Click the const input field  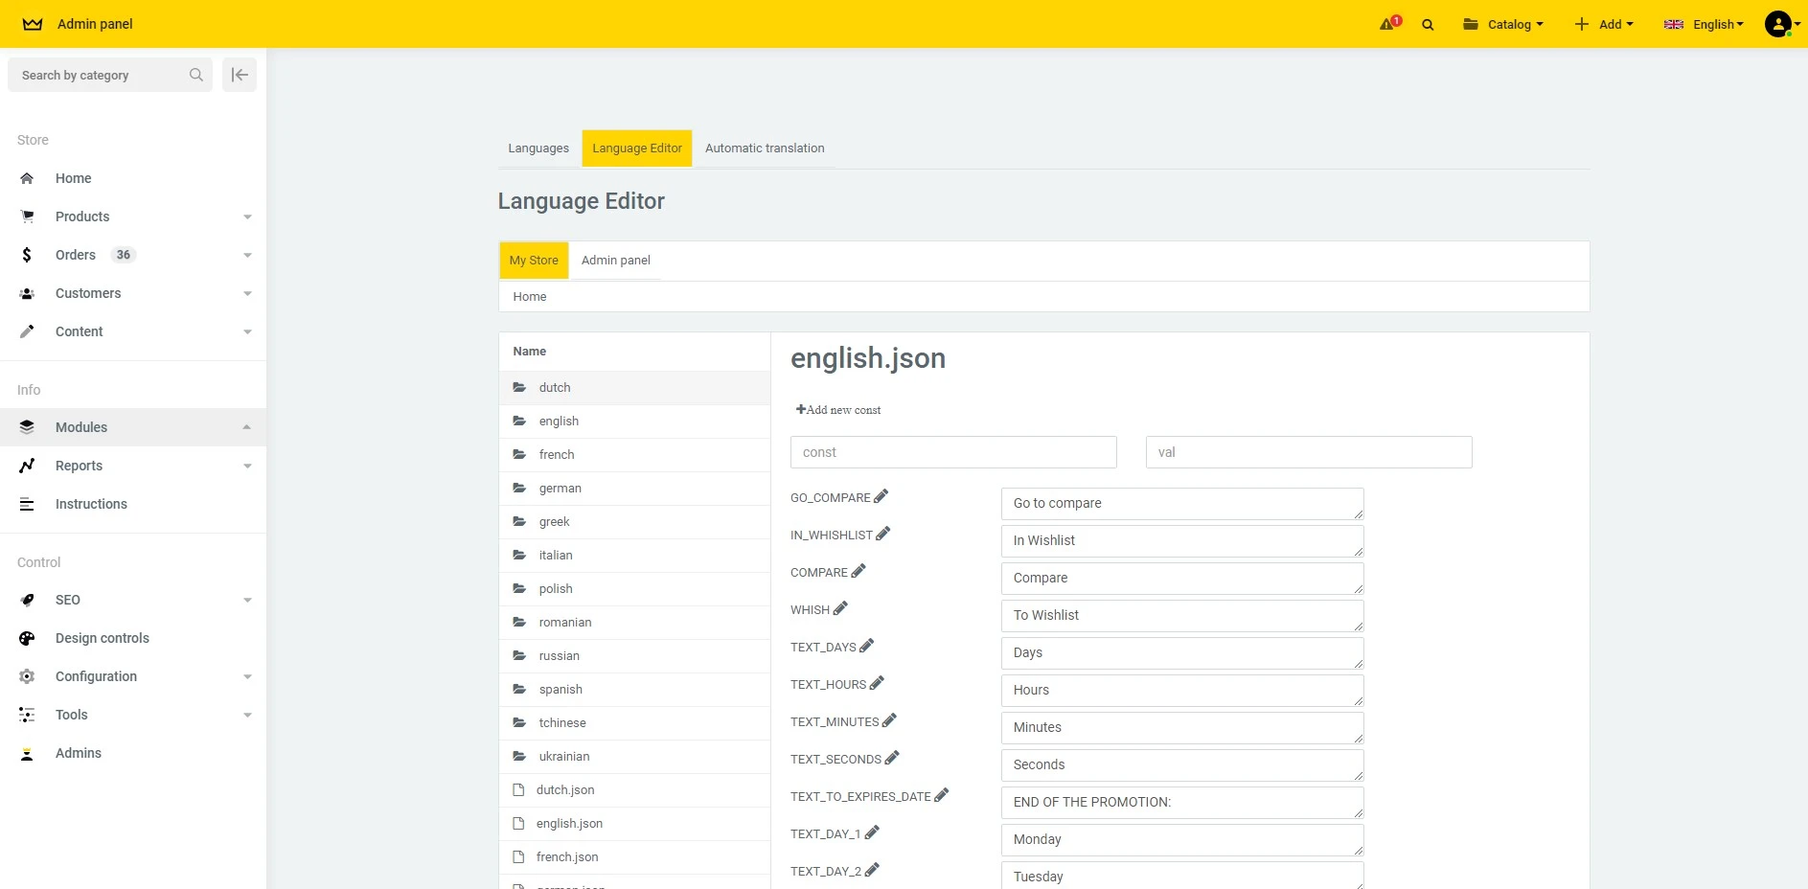coord(952,451)
